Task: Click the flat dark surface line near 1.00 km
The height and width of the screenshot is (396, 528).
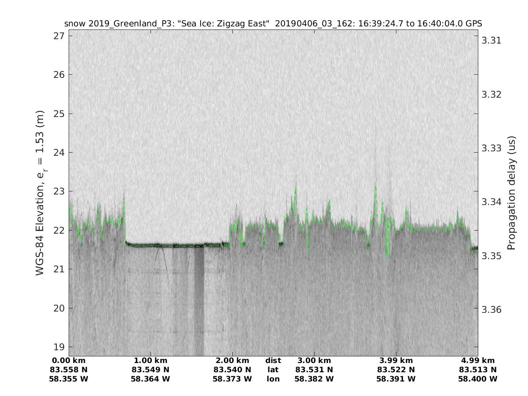Action: point(152,245)
